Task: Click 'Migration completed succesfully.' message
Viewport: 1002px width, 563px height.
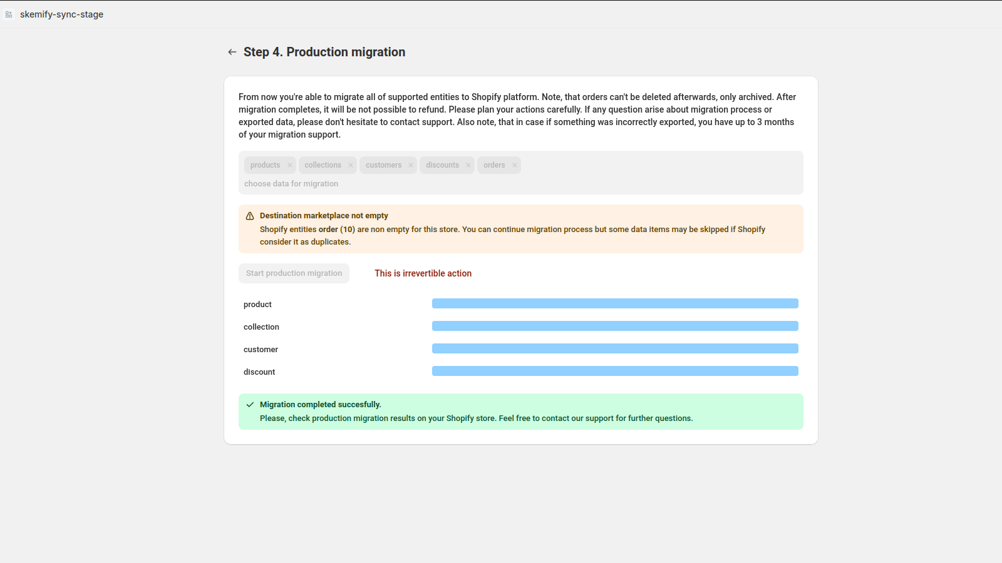Action: [x=321, y=405]
